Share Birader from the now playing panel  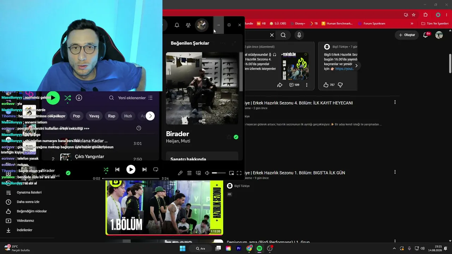[229, 137]
